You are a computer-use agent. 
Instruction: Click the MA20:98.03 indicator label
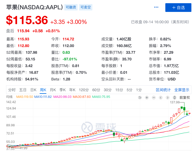(62, 97)
